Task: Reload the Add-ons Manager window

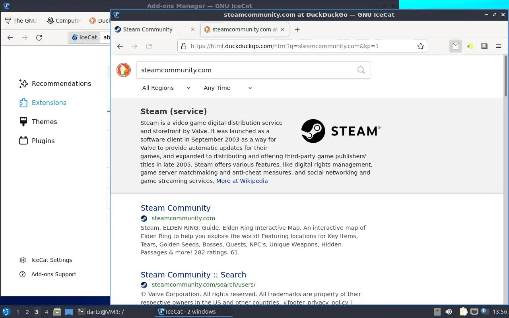Action: coord(39,37)
